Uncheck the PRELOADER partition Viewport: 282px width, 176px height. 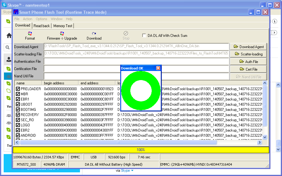point(18,89)
